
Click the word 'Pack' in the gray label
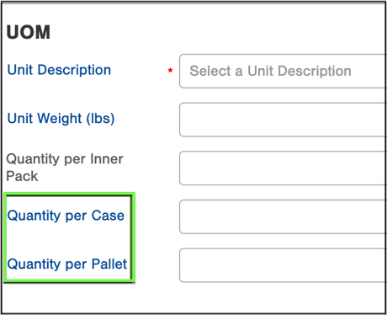[22, 176]
